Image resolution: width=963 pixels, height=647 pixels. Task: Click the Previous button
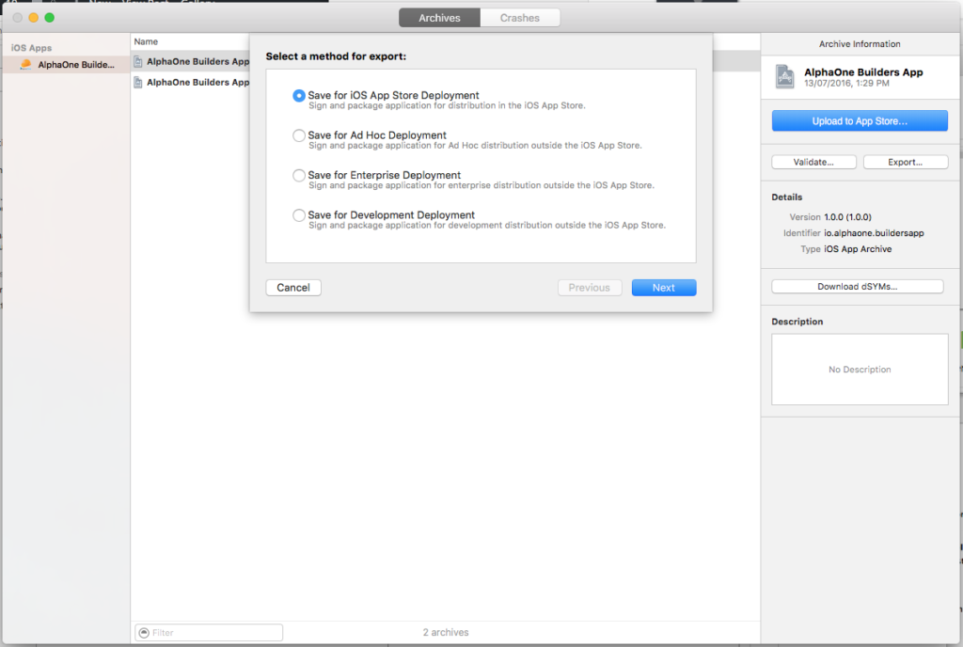point(589,288)
